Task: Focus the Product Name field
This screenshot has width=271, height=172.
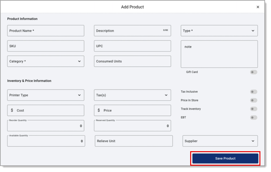Action: [46, 31]
